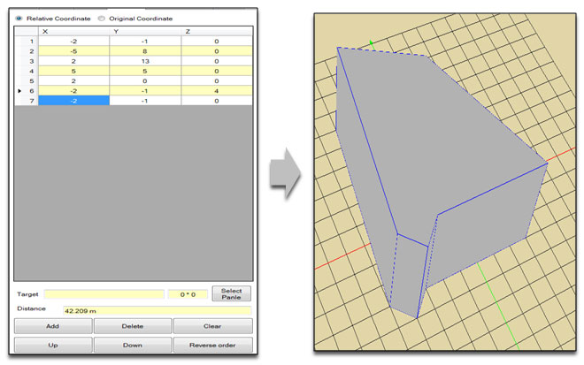Viewport: 584px width, 365px height.
Task: Click Z cell '4' in row 6
Action: pyautogui.click(x=217, y=91)
